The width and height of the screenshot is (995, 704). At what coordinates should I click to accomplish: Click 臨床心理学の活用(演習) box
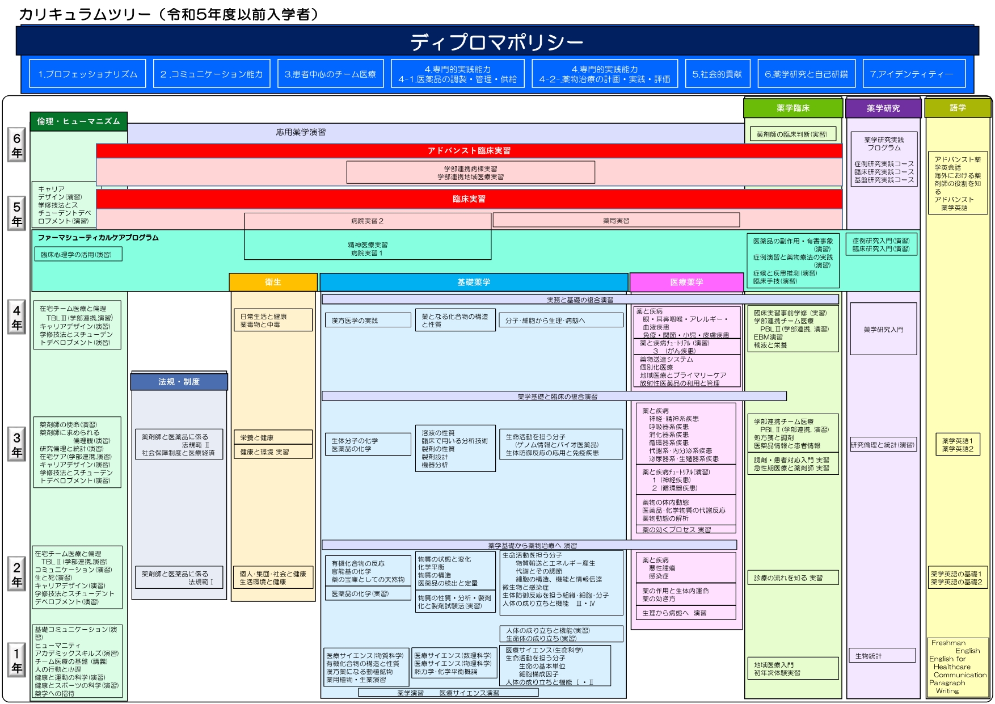pyautogui.click(x=78, y=254)
